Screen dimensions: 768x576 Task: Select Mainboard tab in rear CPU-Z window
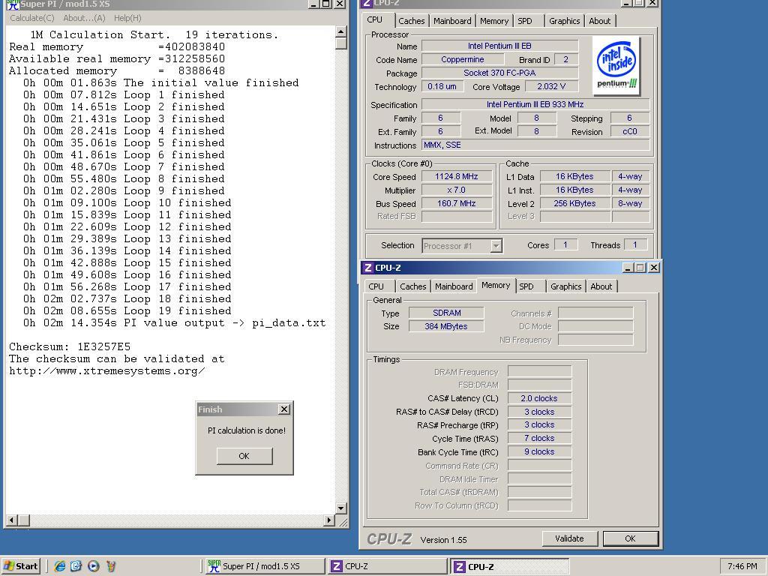point(452,21)
